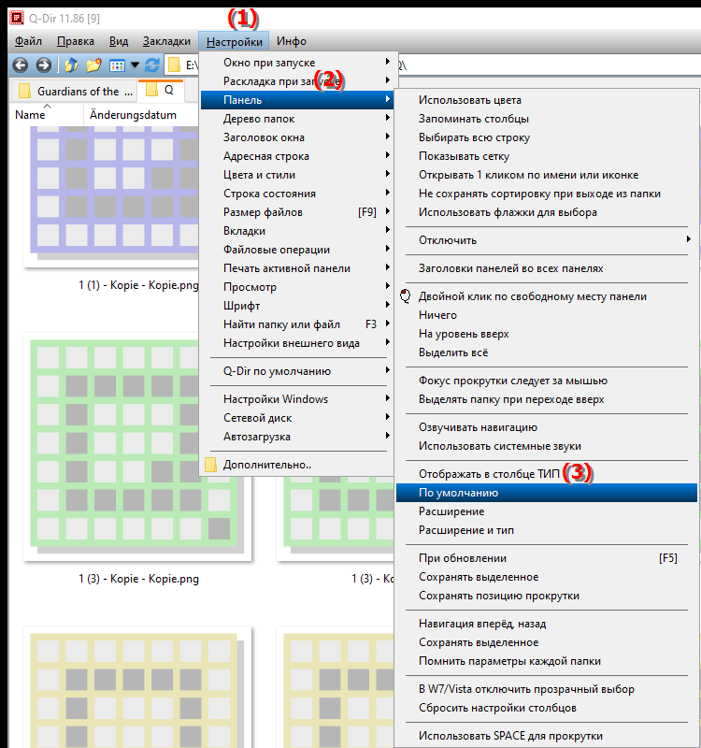Select Выделить всё option
Viewport: 701px width, 748px height.
[547, 352]
